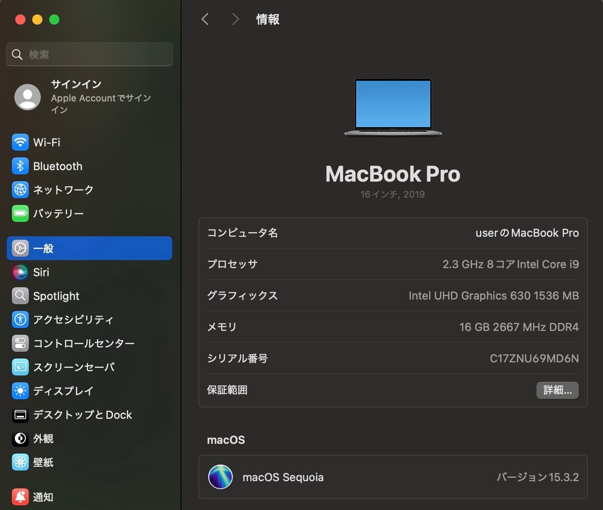Click the 壁紙 wallpaper icon
The width and height of the screenshot is (603, 510).
pos(20,462)
